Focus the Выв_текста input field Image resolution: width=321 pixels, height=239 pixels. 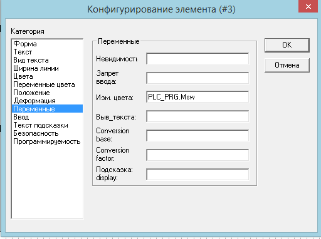tap(197, 116)
